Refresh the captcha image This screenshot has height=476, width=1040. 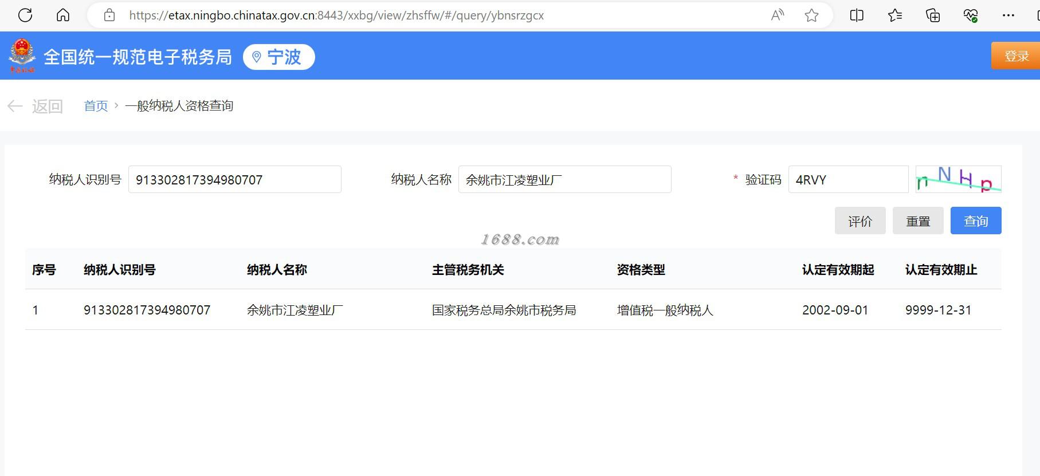coord(959,179)
